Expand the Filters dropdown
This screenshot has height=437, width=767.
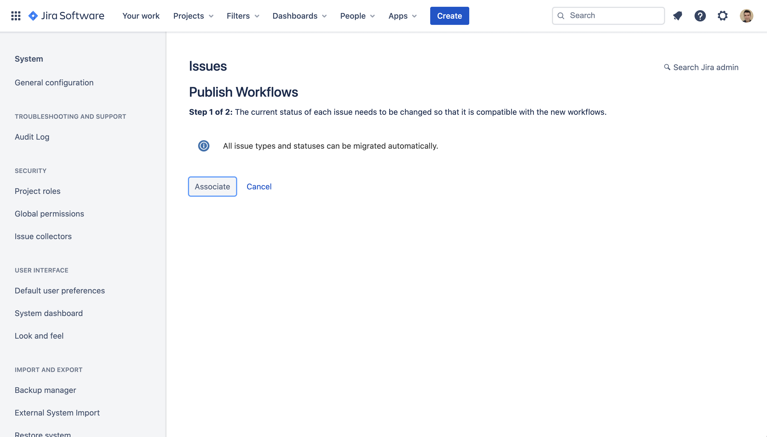point(243,16)
